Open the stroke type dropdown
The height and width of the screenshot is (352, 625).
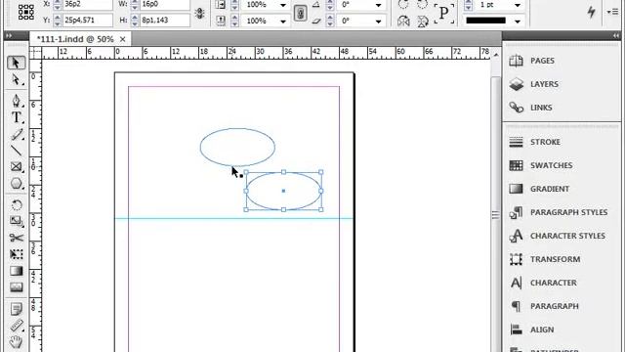(518, 22)
